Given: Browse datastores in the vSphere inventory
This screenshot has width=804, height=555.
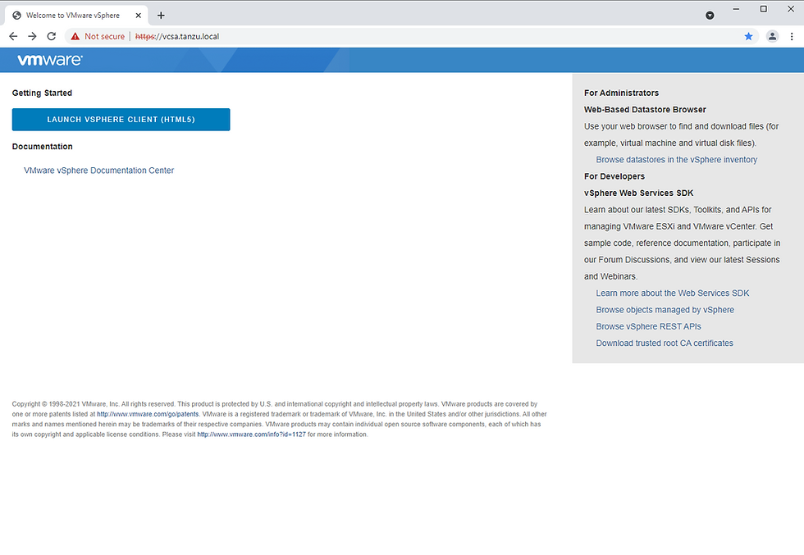Looking at the screenshot, I should 676,159.
